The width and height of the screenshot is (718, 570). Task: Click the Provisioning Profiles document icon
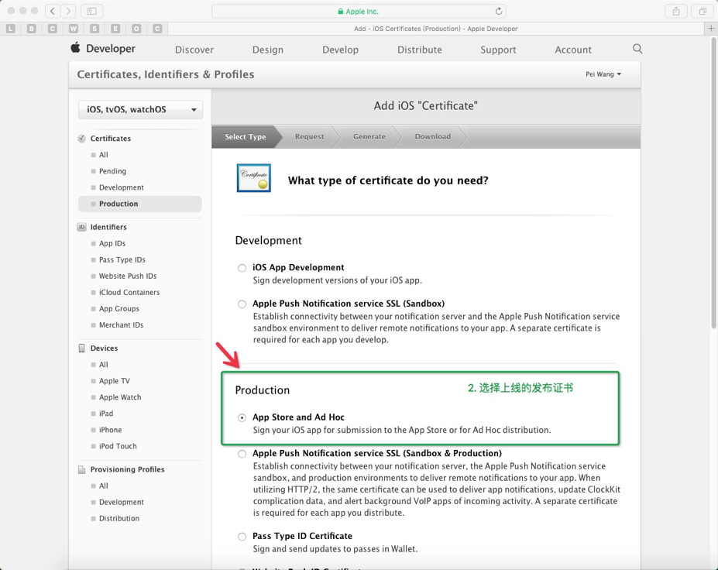click(x=81, y=469)
